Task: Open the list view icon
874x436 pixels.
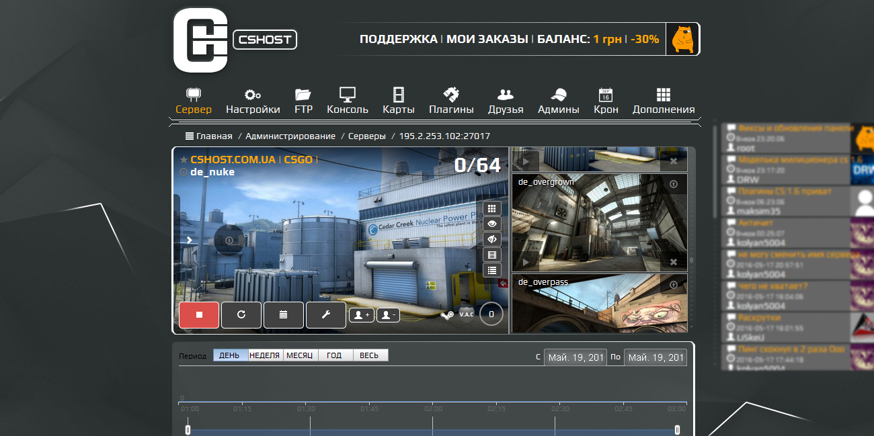Action: (492, 271)
